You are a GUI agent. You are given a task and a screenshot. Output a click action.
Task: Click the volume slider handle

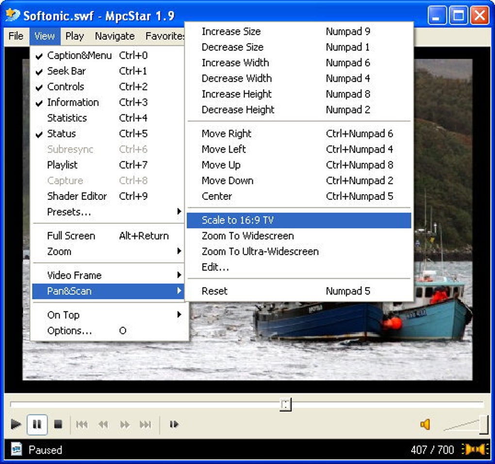484,425
